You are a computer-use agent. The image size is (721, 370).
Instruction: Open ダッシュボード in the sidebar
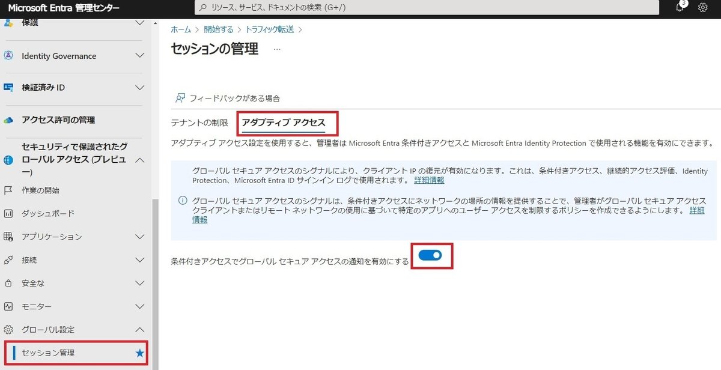pos(48,213)
